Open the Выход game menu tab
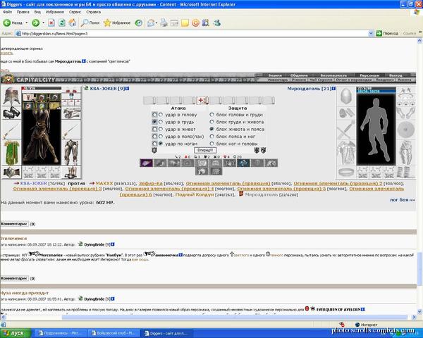 (x=396, y=75)
